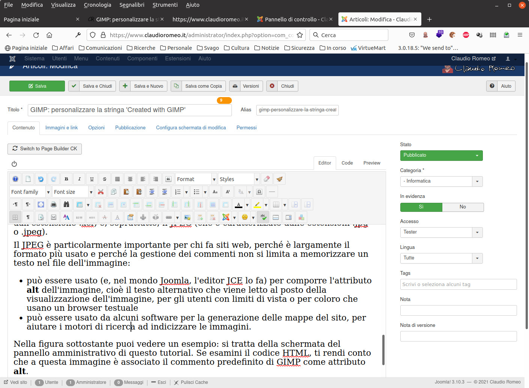
Task: Cut selection with scissors icon
Action: (101, 192)
